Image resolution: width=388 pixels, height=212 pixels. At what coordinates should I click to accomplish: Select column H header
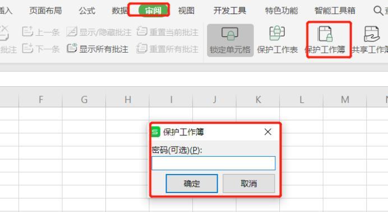point(128,100)
